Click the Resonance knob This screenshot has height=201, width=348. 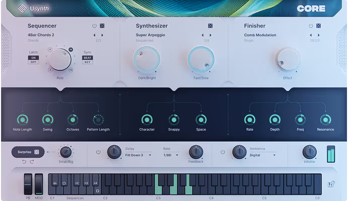pos(325,120)
